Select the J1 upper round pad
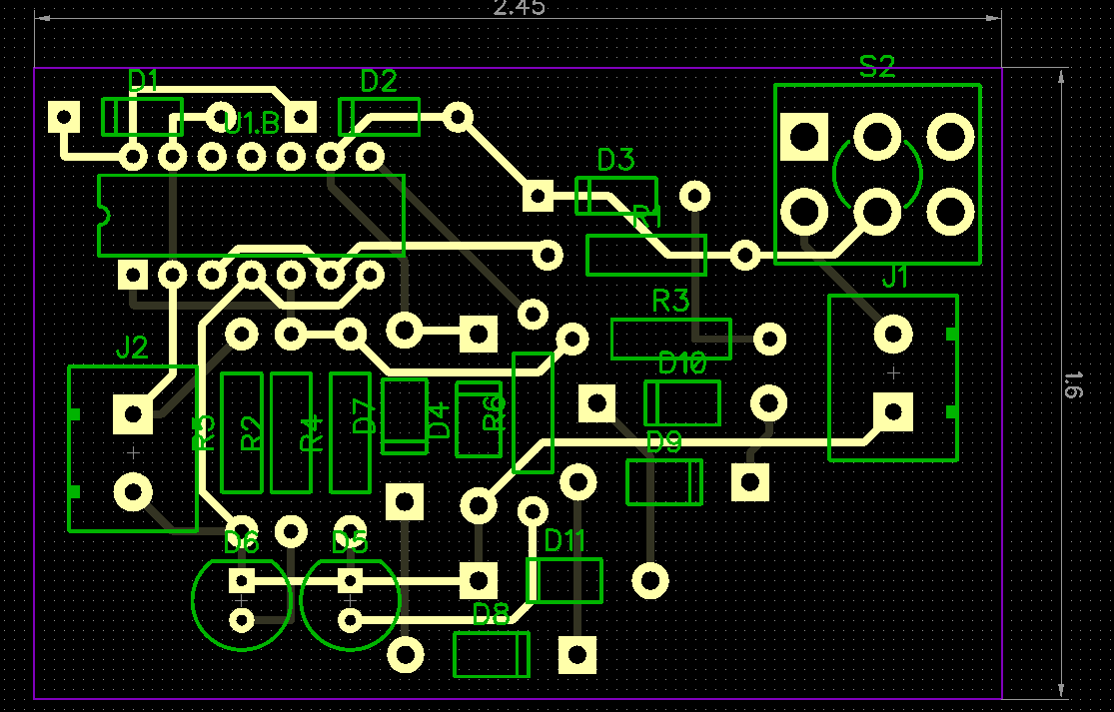 [893, 334]
